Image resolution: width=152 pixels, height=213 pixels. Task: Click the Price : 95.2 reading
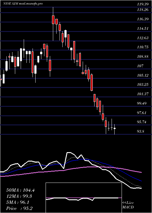click(x=19, y=208)
